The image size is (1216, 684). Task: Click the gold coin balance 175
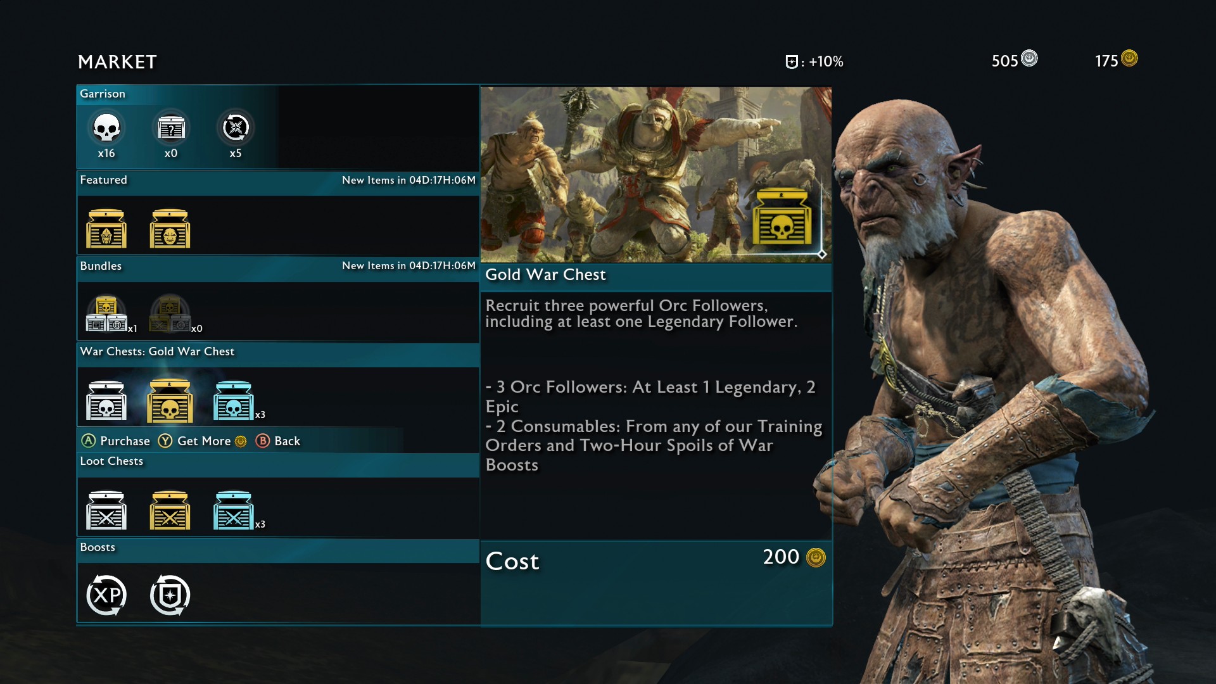(x=1116, y=60)
